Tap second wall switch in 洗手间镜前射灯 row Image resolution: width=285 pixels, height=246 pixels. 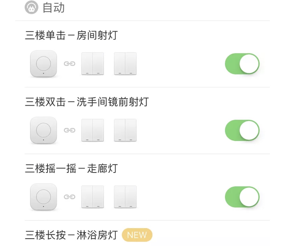(125, 130)
